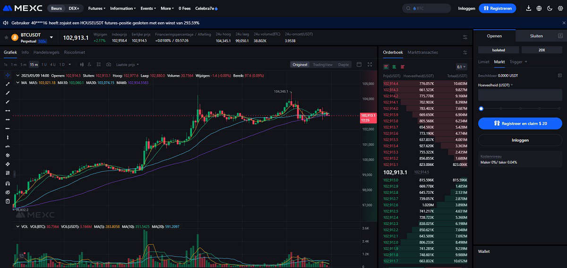Click the Inloggen button in order panel

520,140
